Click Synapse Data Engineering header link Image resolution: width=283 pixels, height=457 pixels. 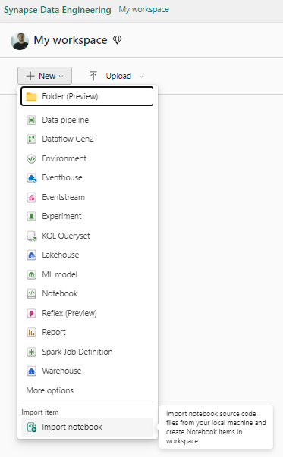(x=58, y=10)
